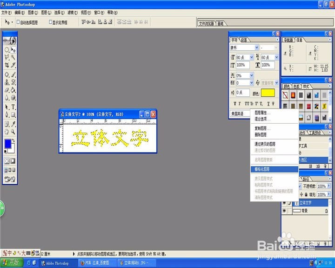This screenshot has height=268, width=335.
Task: Choose 混合选项... from context menu
Action: [x=275, y=119]
